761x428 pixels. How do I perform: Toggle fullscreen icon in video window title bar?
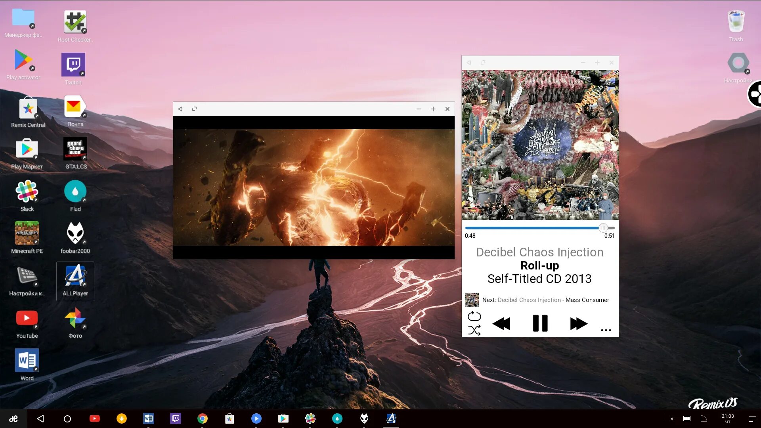click(194, 109)
